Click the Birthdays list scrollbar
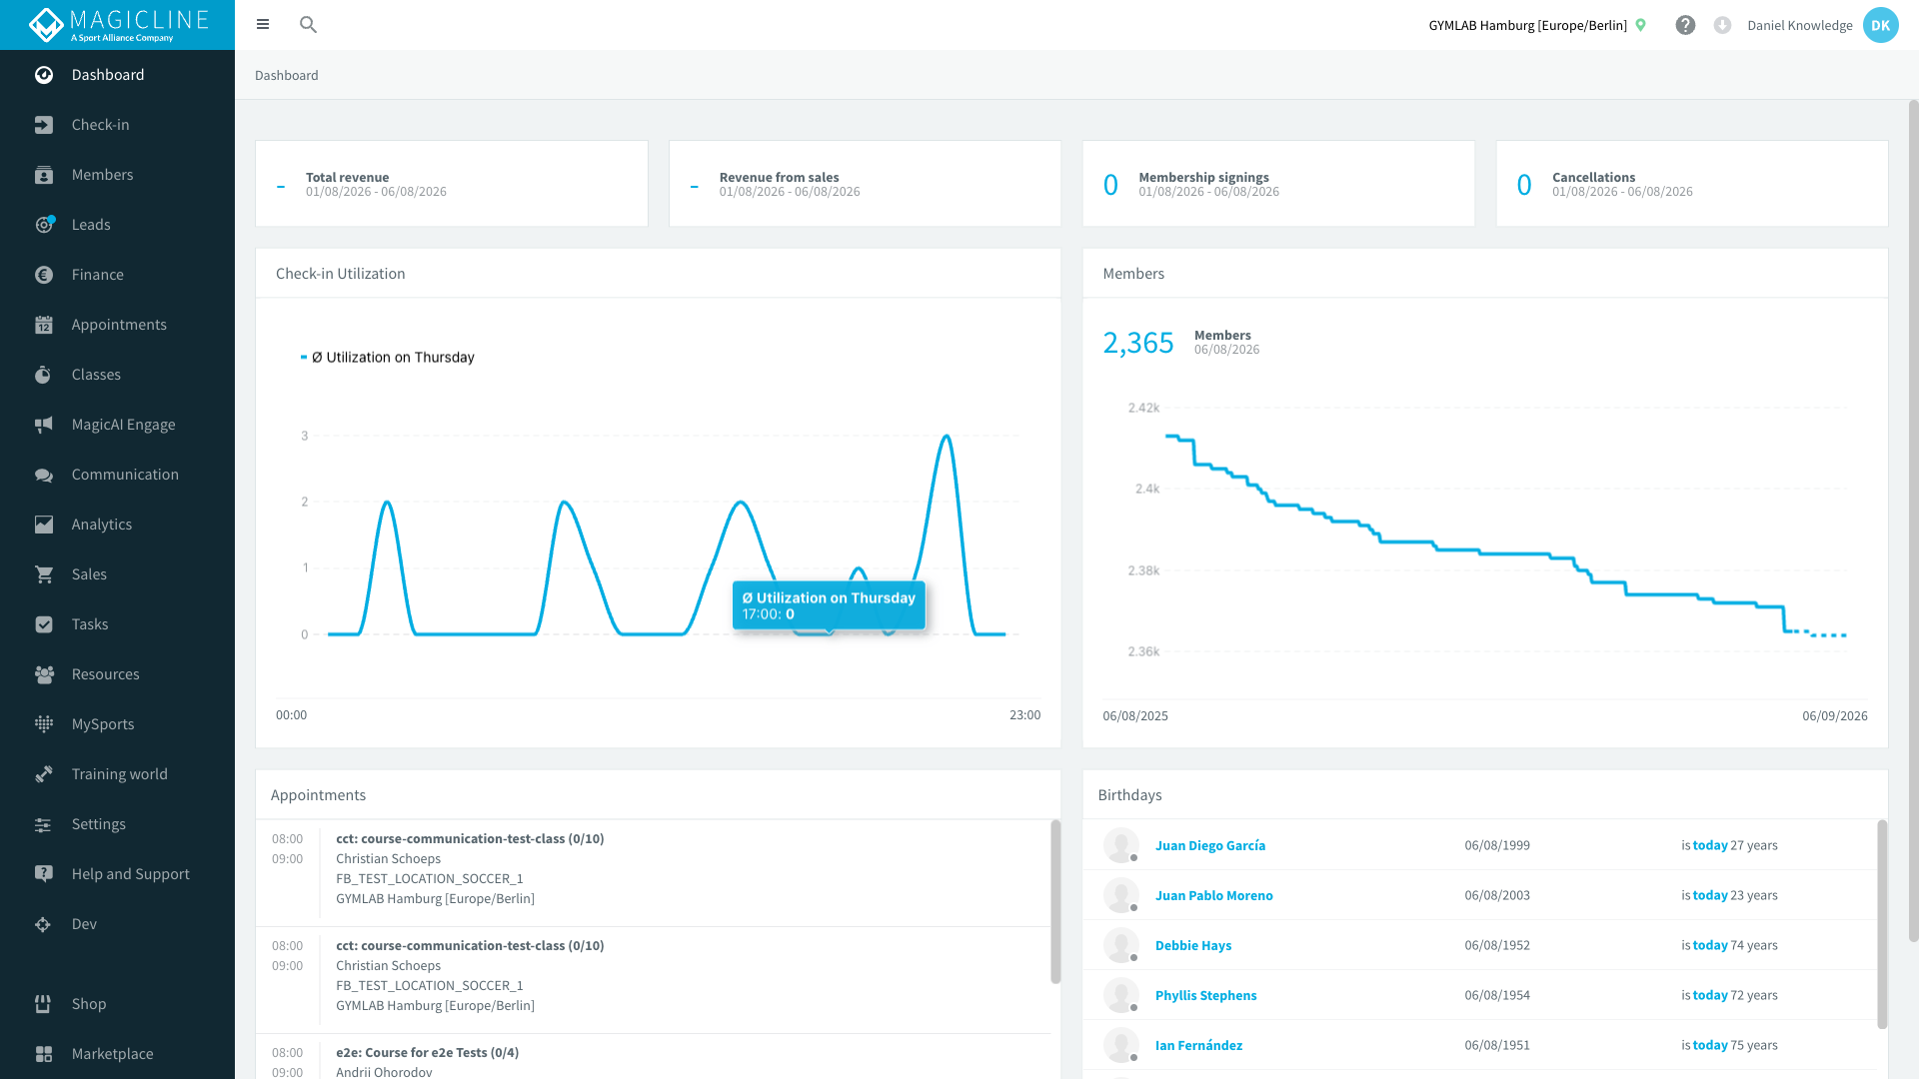 (x=1882, y=924)
